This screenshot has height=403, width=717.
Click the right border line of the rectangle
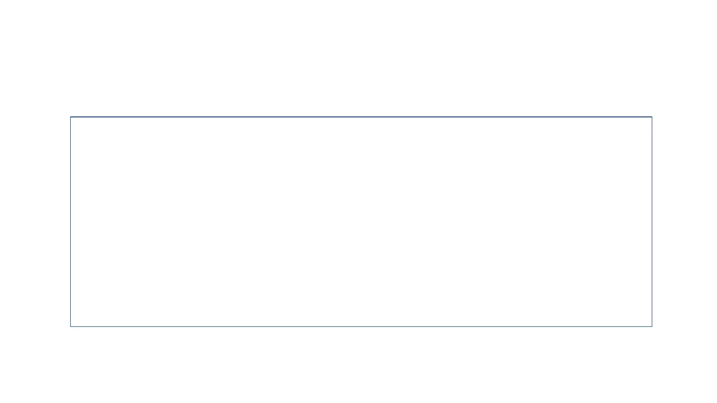[652, 222]
